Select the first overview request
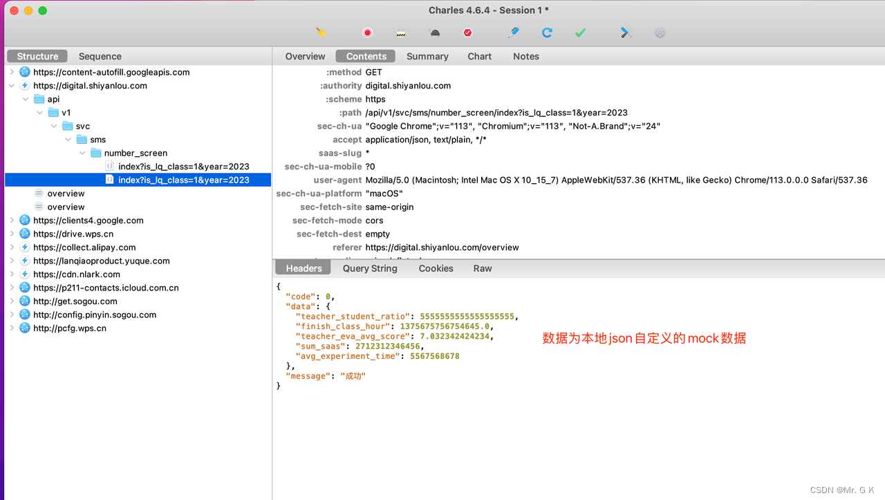 [66, 194]
